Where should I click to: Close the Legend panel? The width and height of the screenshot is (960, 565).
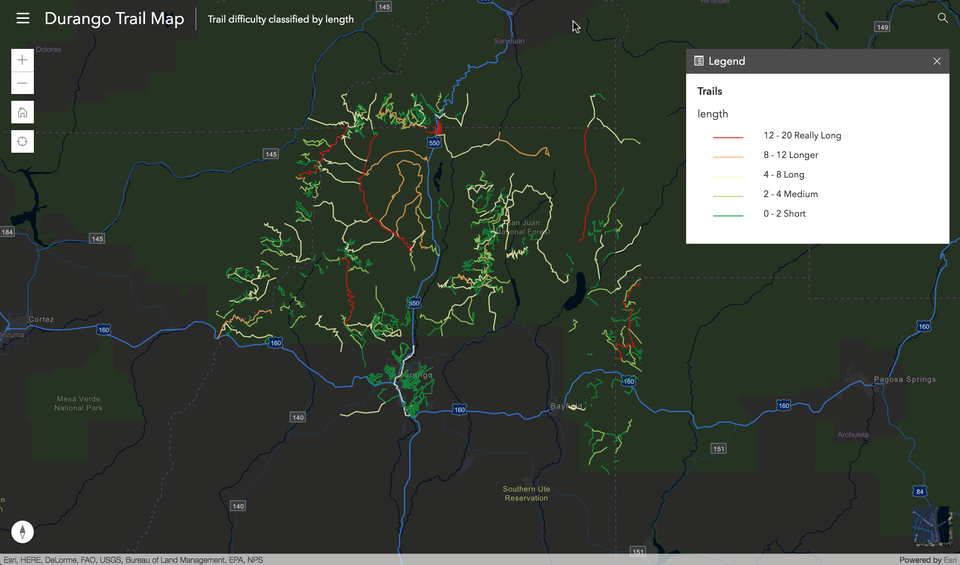937,61
